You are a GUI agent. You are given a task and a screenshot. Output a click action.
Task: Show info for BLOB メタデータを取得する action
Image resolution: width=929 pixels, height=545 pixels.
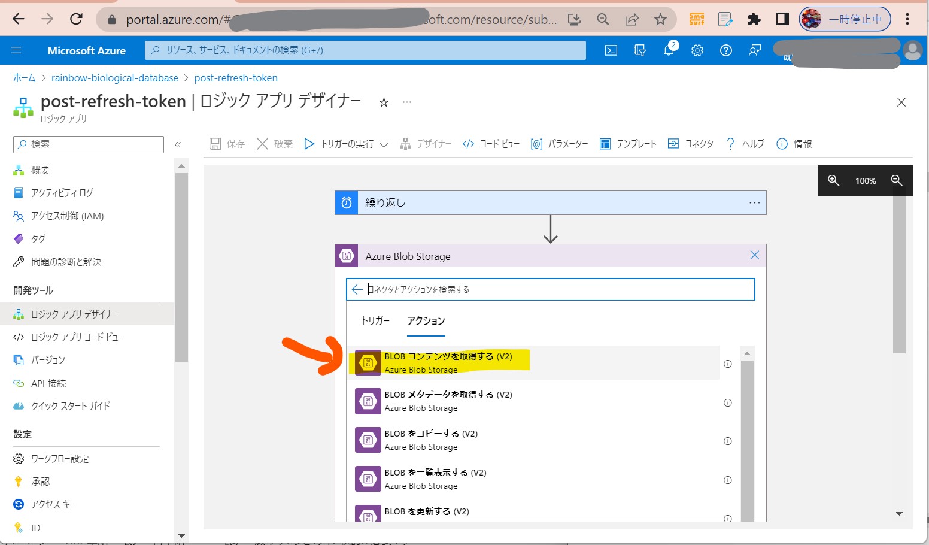tap(728, 403)
